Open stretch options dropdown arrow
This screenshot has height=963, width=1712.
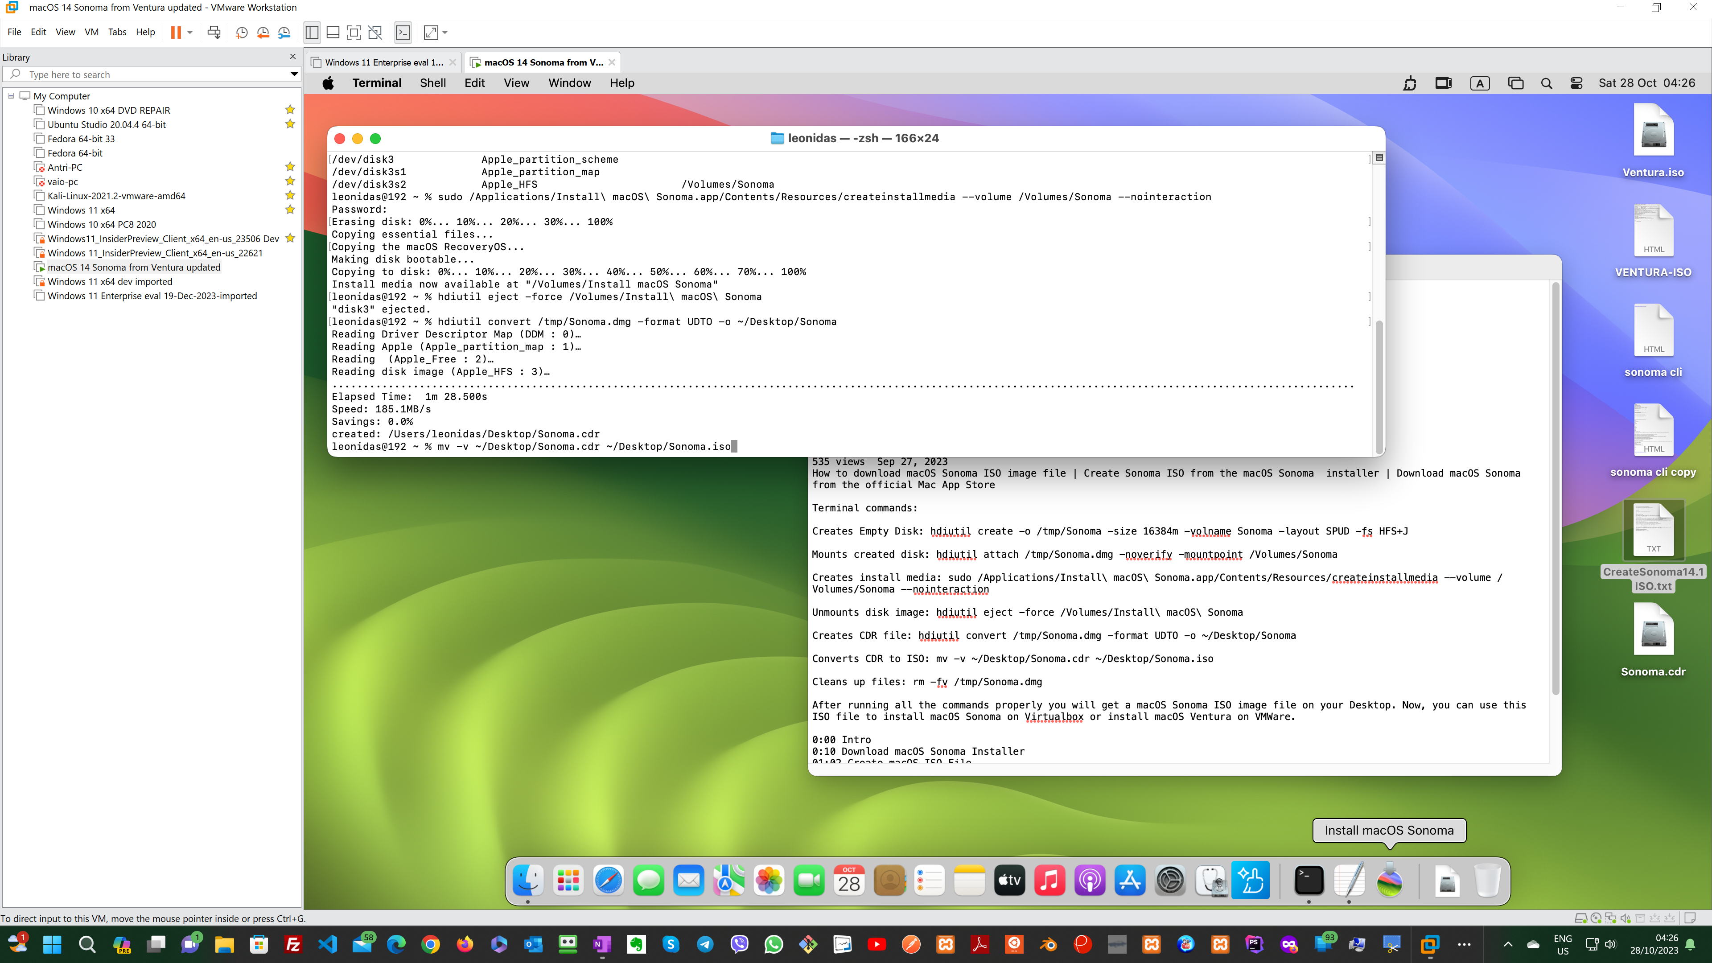coord(445,32)
